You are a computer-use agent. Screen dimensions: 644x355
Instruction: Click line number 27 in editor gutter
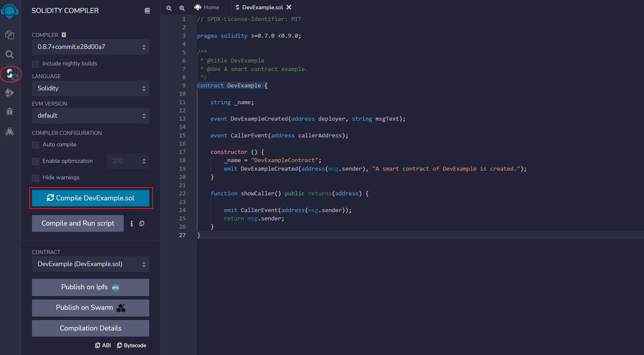pyautogui.click(x=182, y=235)
